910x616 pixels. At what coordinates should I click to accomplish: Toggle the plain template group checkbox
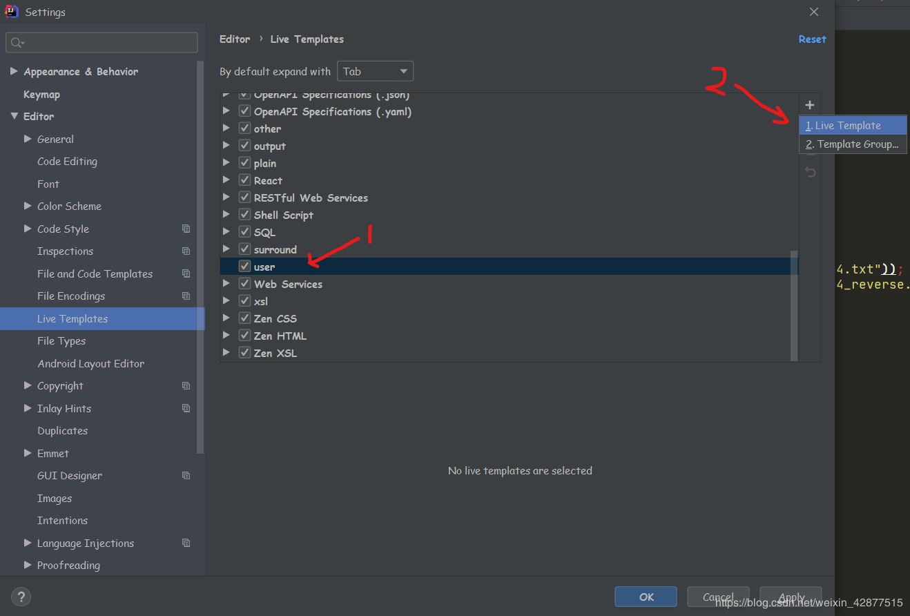click(x=244, y=162)
